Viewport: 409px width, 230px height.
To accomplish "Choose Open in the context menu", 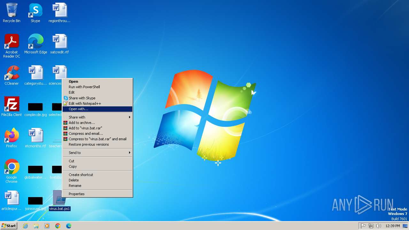I will [97, 81].
